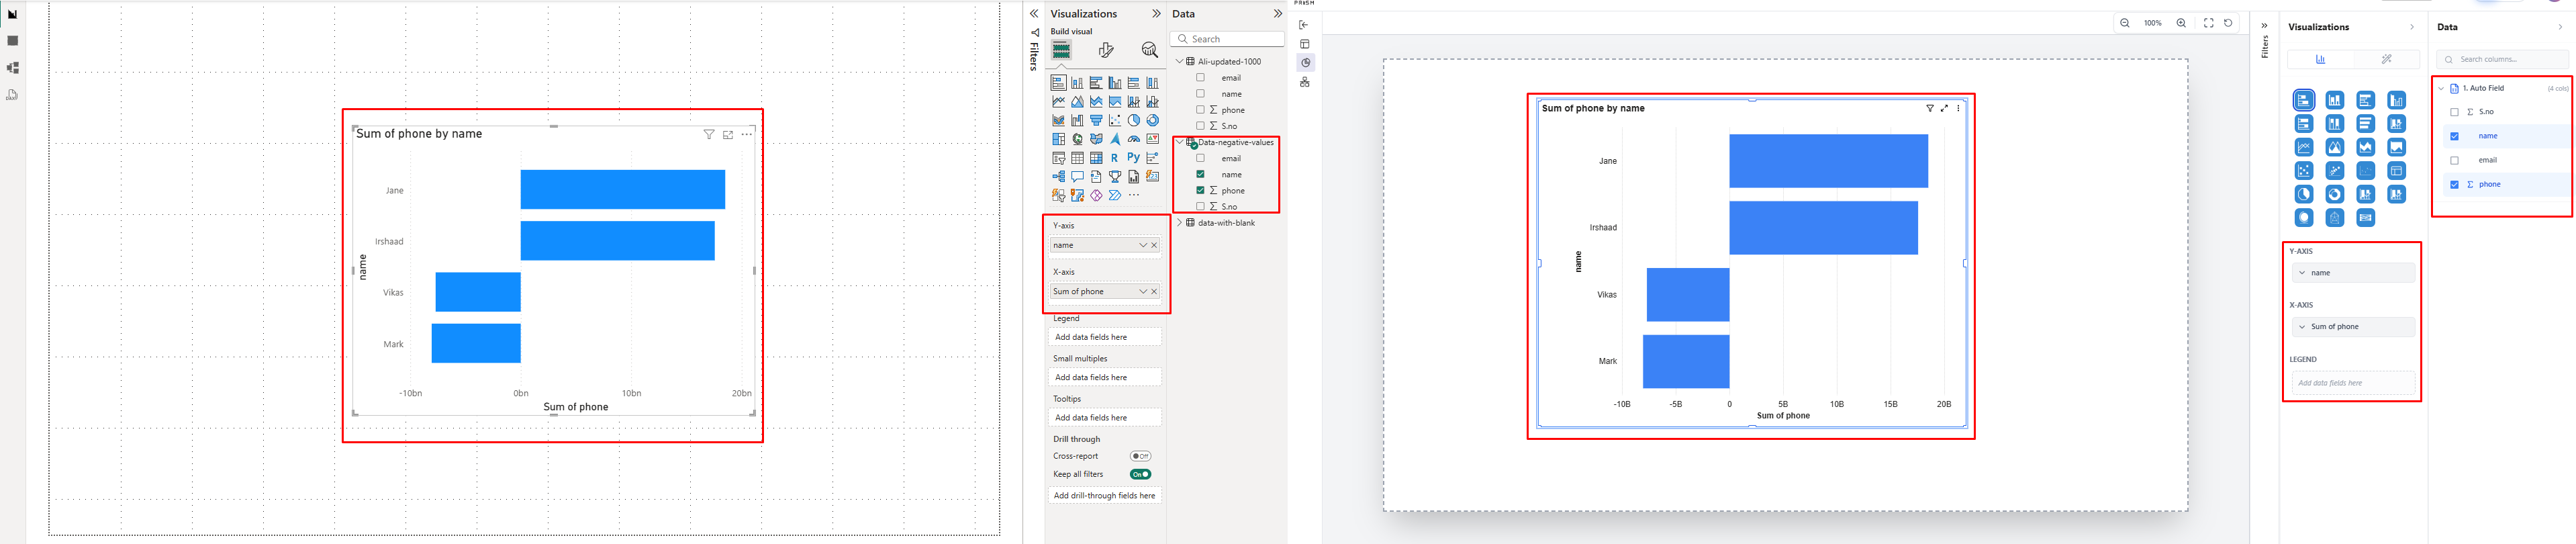The height and width of the screenshot is (544, 2576).
Task: Uncheck phone under Data-negative-values
Action: tap(1200, 190)
